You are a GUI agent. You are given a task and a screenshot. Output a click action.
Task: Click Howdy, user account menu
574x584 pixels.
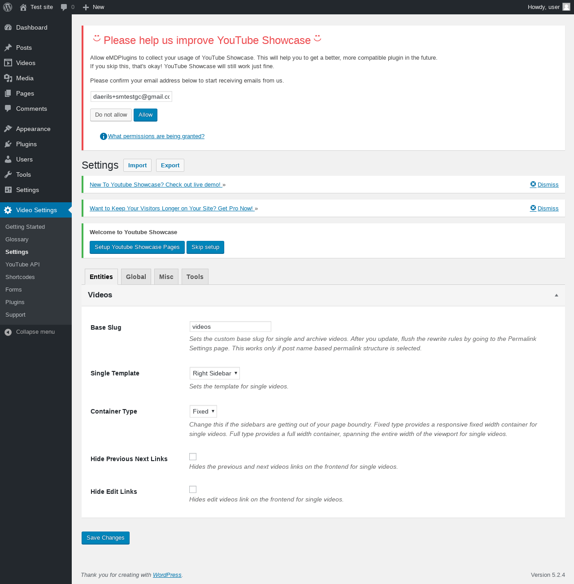pos(549,7)
